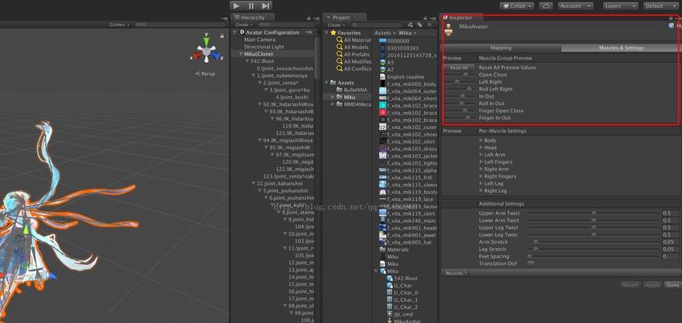The height and width of the screenshot is (323, 682).
Task: Collapse the Miku(Clone) hierarchy node
Action: 242,54
